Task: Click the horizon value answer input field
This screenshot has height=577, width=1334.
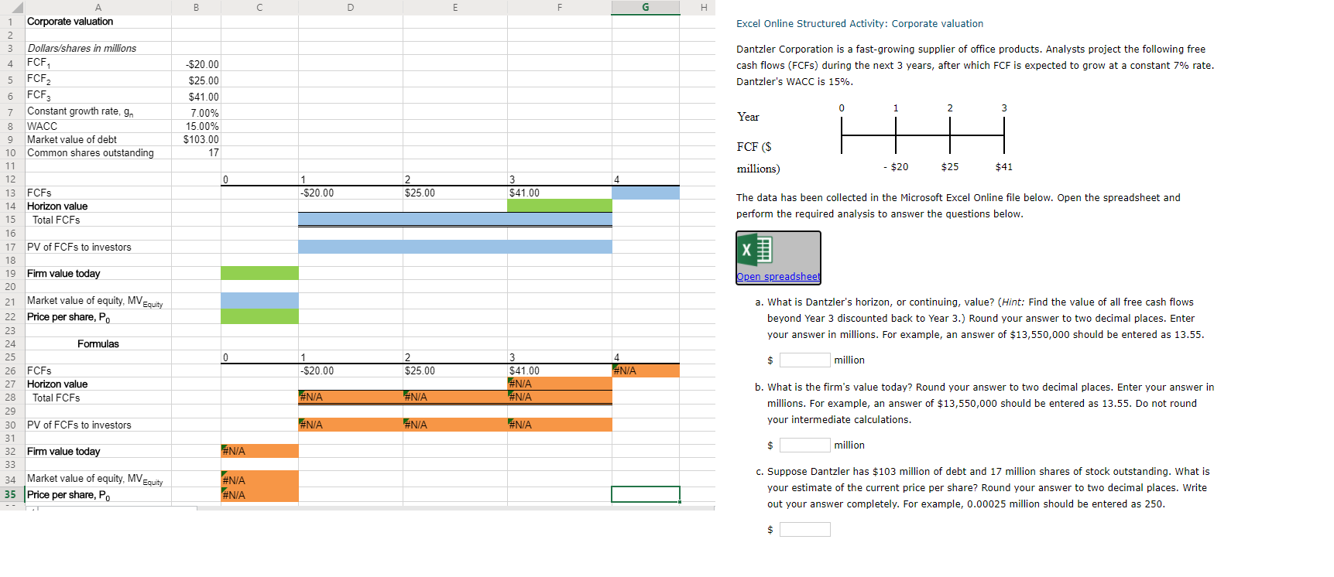Action: coord(805,360)
